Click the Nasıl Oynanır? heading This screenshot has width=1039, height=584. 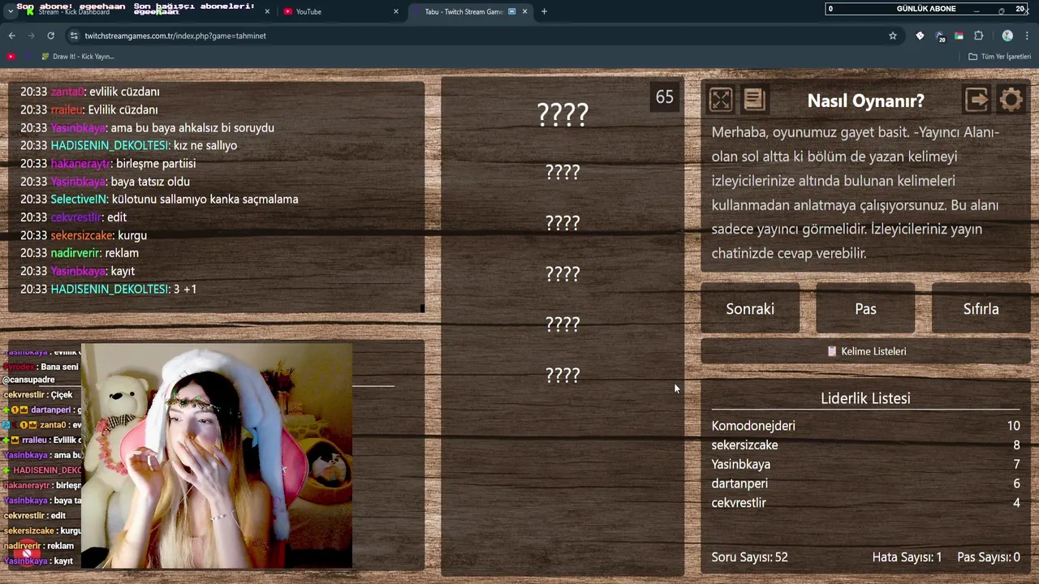coord(865,101)
